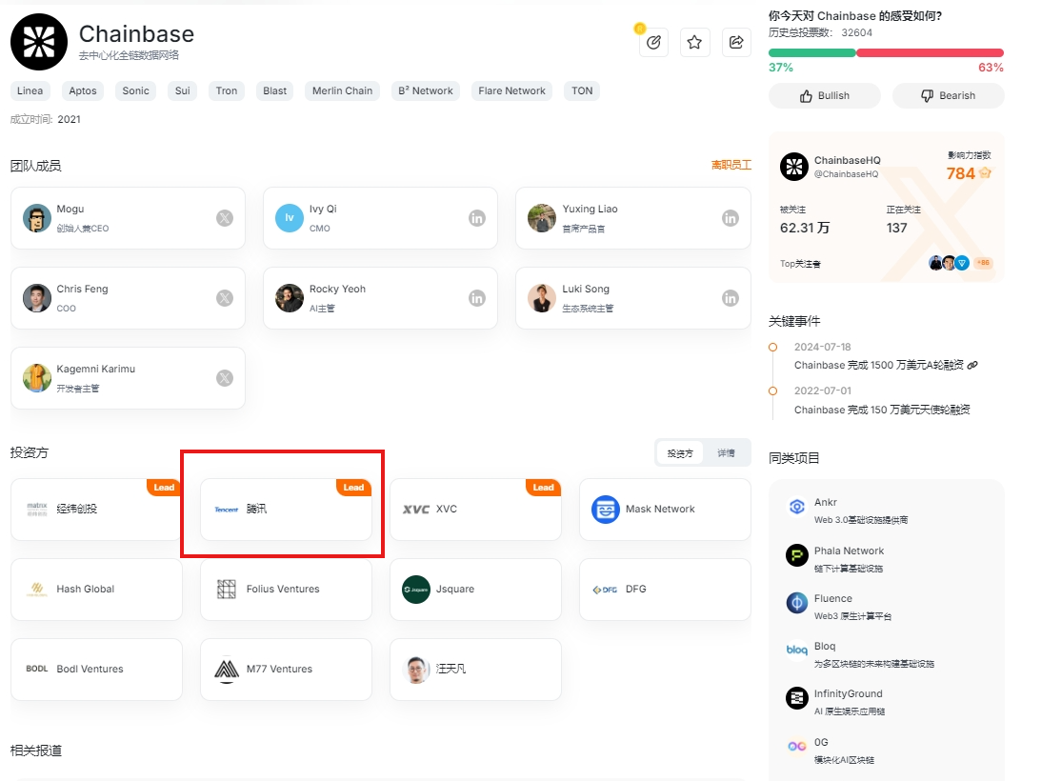Select the Linea chain tag
This screenshot has width=1041, height=781.
[30, 91]
